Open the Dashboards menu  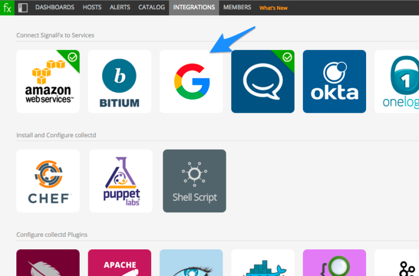55,7
